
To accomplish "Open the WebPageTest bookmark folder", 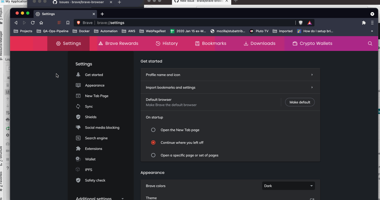I will 152,31.
